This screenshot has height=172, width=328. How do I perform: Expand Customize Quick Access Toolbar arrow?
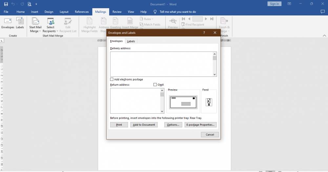pos(36,4)
